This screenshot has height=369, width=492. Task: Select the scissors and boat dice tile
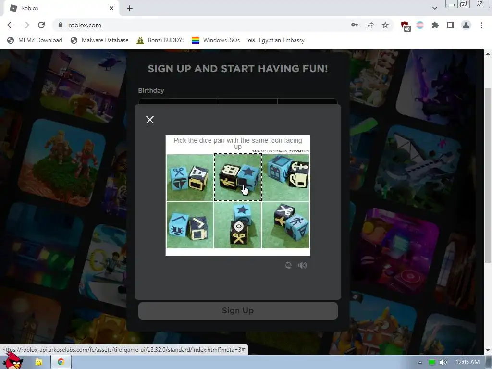[x=190, y=177]
